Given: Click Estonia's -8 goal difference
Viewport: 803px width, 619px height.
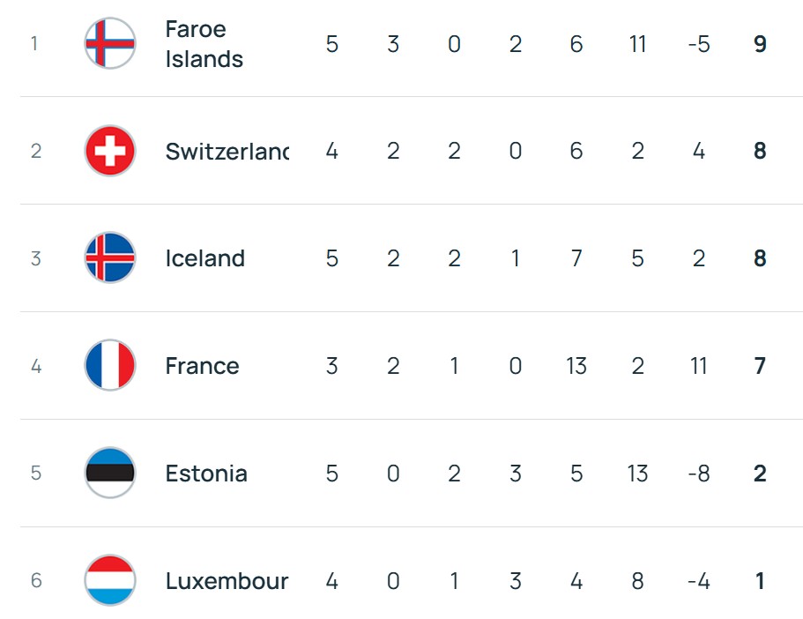Looking at the screenshot, I should pyautogui.click(x=698, y=474).
